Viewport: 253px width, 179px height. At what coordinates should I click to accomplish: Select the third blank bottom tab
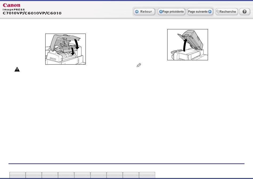pyautogui.click(x=50, y=175)
